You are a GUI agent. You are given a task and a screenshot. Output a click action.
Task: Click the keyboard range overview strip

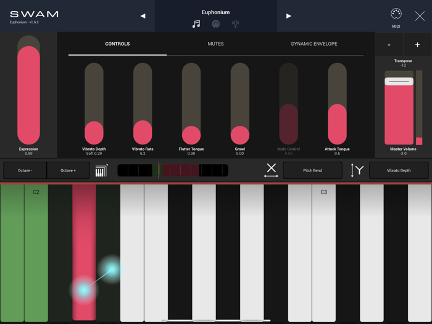[x=173, y=170]
